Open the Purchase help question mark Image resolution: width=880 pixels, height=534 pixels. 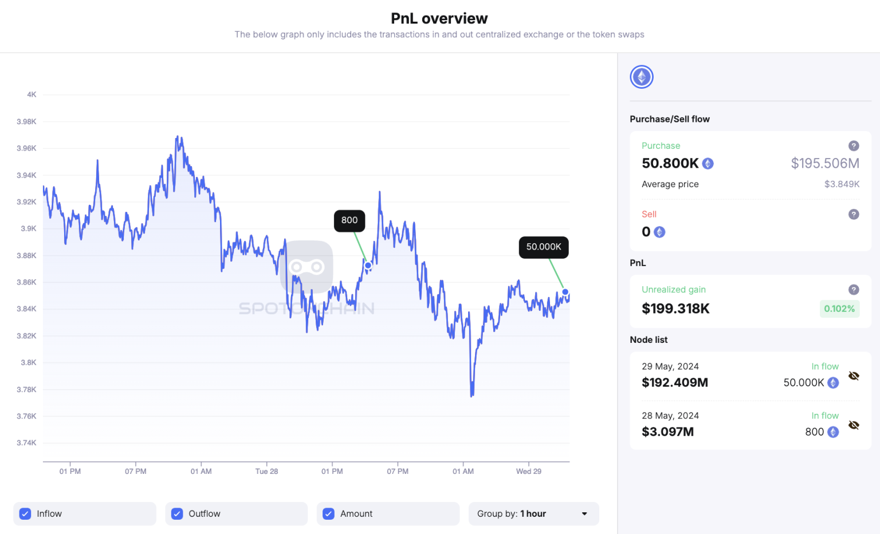click(x=854, y=146)
